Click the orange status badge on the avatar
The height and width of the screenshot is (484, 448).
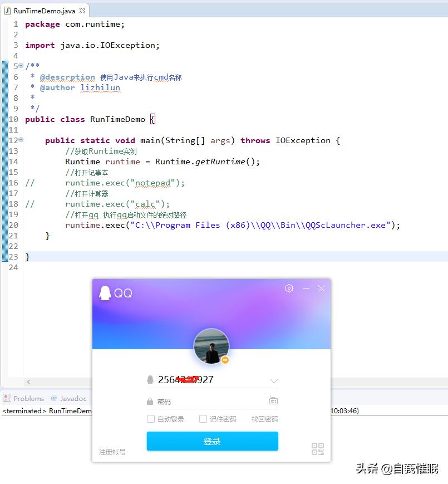pyautogui.click(x=225, y=360)
